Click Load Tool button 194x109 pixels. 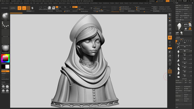pos(179,6)
